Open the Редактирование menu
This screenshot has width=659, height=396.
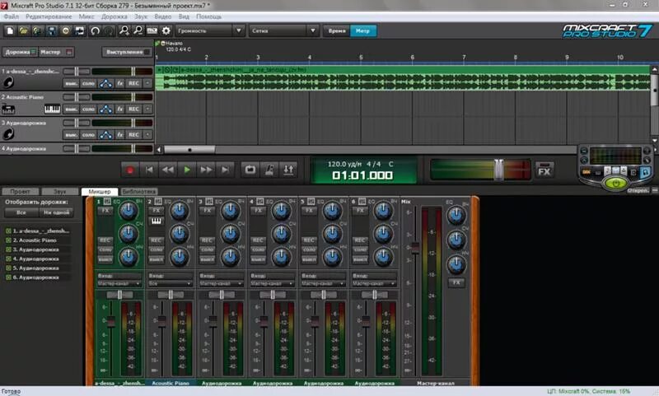[49, 16]
